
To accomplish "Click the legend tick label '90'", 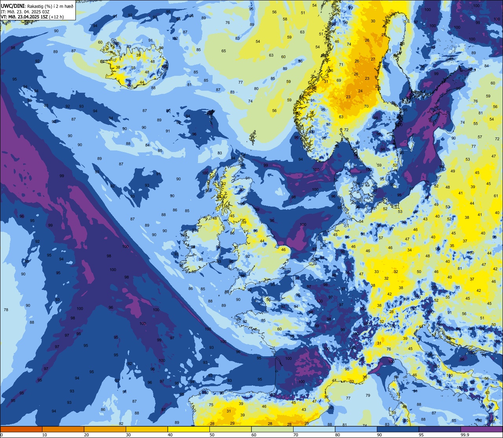I will click(379, 435).
